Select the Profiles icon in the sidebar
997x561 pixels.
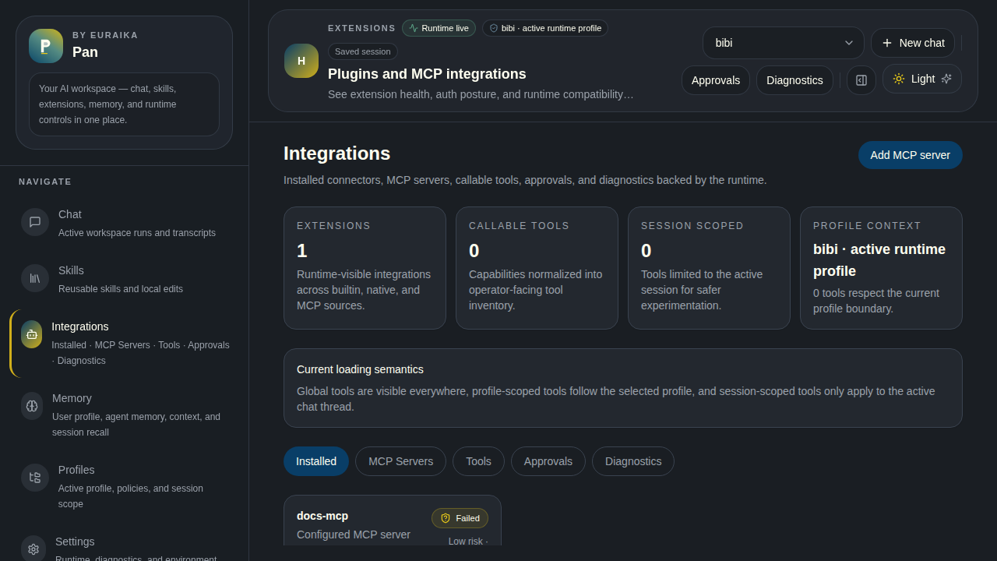(x=34, y=478)
